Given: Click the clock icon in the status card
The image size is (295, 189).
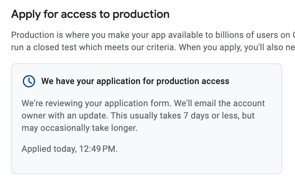Looking at the screenshot, I should point(29,81).
